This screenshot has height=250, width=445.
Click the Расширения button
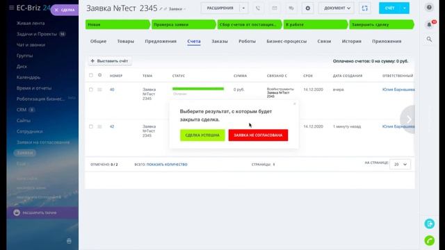[220, 8]
